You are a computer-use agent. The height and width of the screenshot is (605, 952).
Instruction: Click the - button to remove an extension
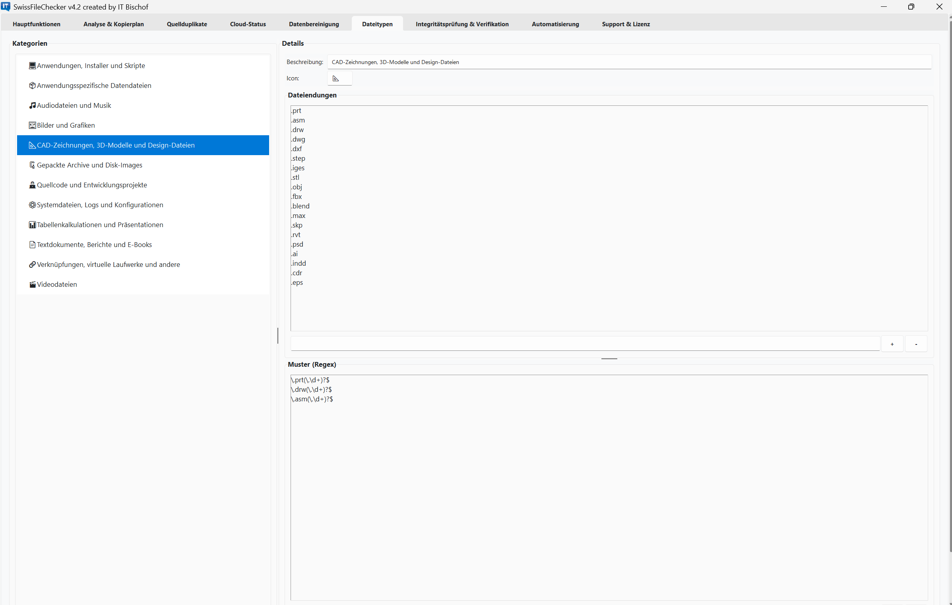[916, 344]
